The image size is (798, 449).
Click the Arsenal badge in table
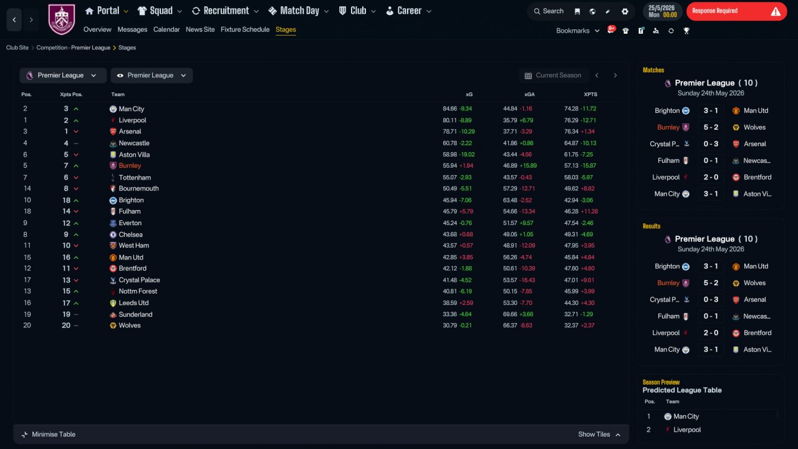[113, 132]
